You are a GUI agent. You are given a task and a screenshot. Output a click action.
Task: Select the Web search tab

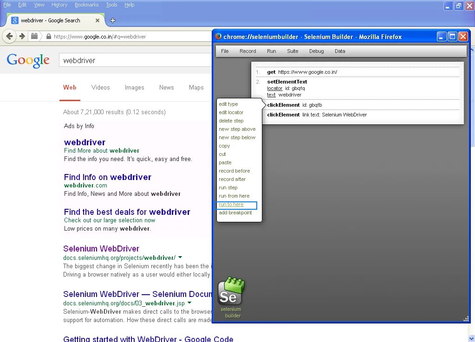[70, 87]
